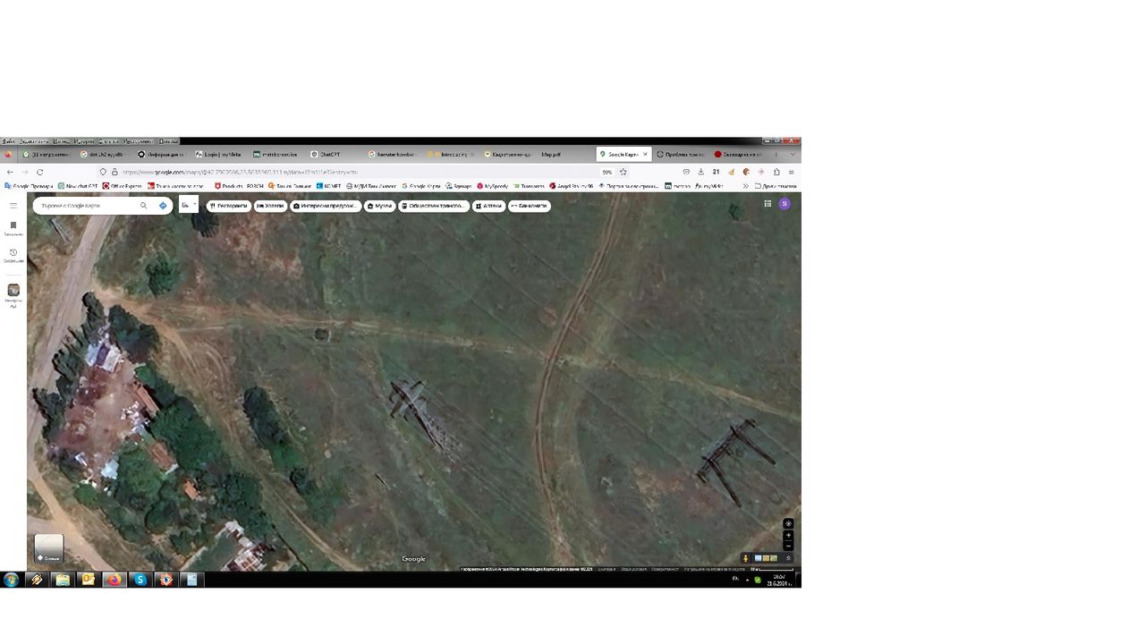Open the Firefox application menu
This screenshot has width=1145, height=644.
pyautogui.click(x=792, y=172)
